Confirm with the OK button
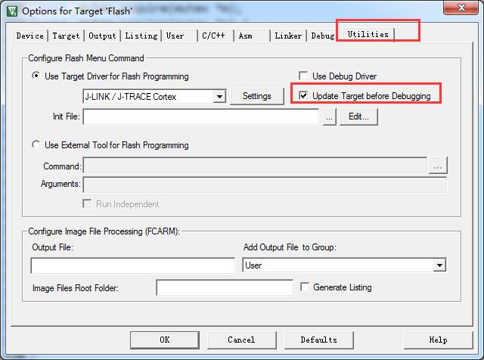Image resolution: width=484 pixels, height=360 pixels. 164,340
